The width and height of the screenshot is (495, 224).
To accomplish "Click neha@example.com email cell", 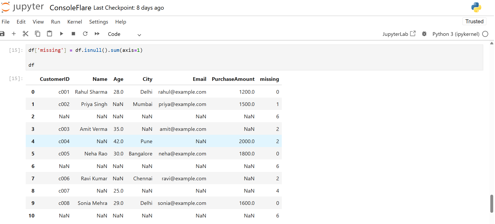I will click(x=182, y=154).
